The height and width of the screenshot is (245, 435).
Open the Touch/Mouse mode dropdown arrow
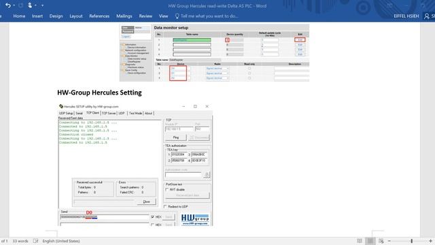pyautogui.click(x=35, y=5)
